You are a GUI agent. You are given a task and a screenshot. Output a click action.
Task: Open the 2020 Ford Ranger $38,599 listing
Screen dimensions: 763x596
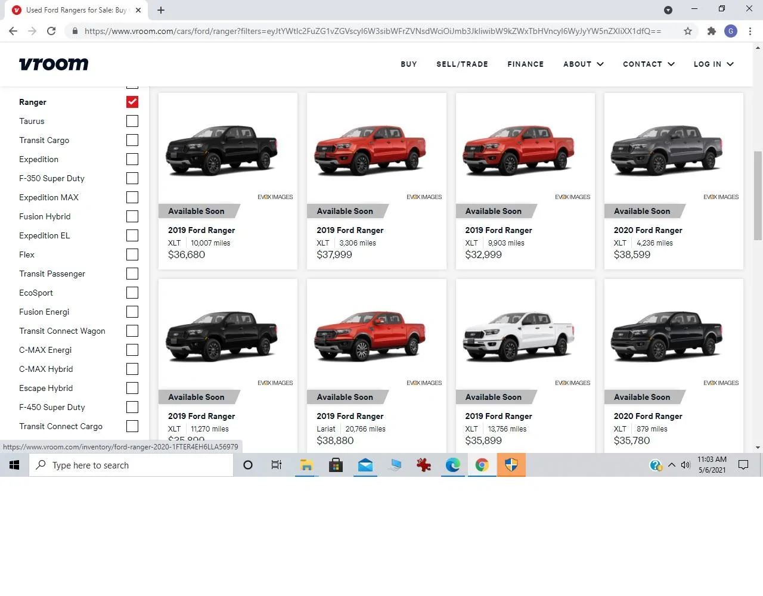[674, 181]
